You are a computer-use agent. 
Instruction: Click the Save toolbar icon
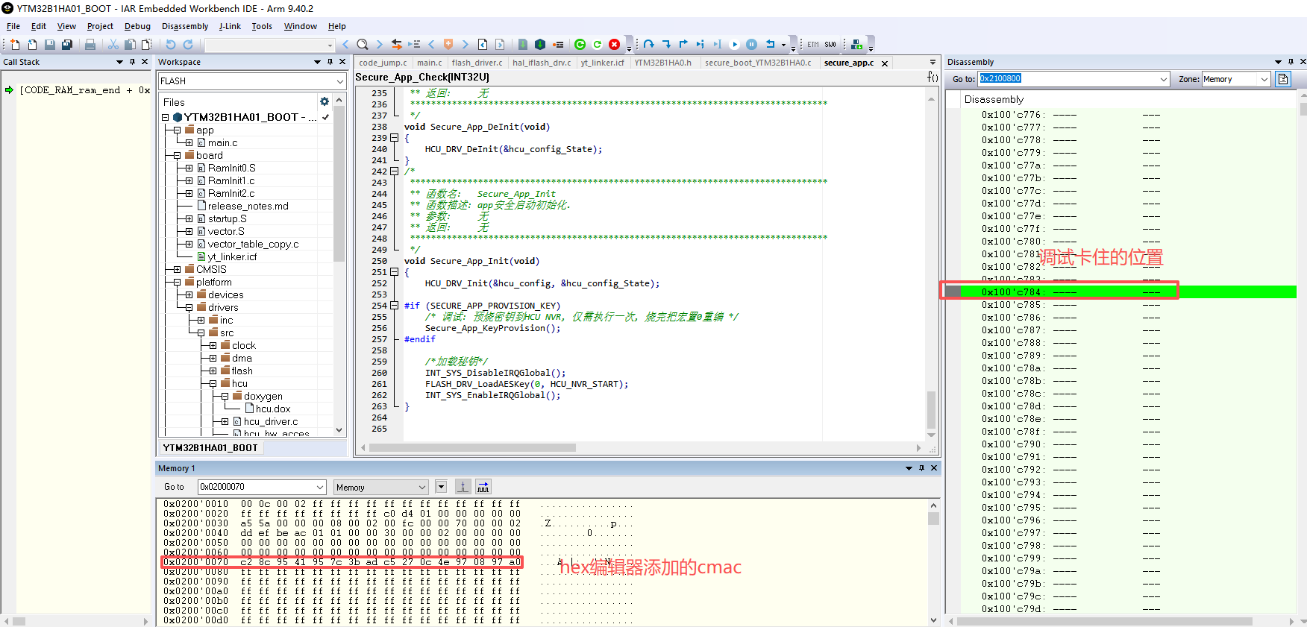[49, 45]
